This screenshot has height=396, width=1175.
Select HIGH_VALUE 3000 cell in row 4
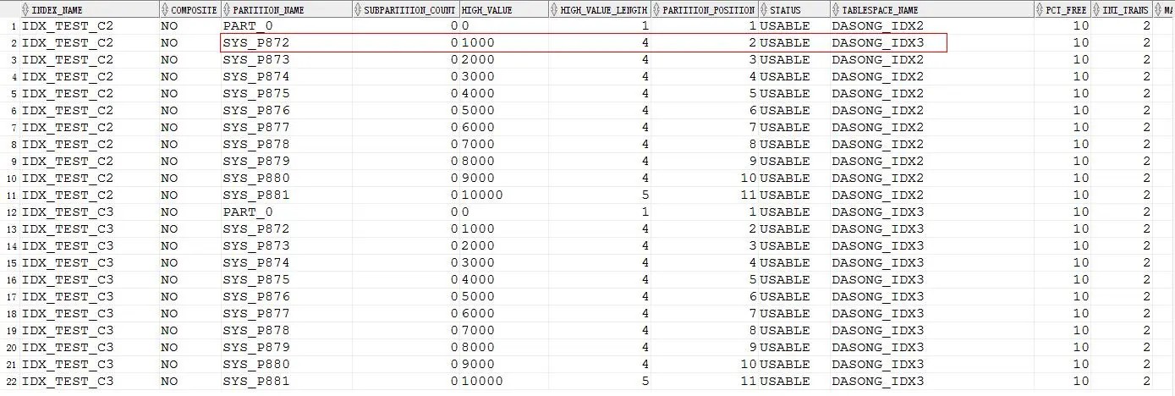[503, 77]
